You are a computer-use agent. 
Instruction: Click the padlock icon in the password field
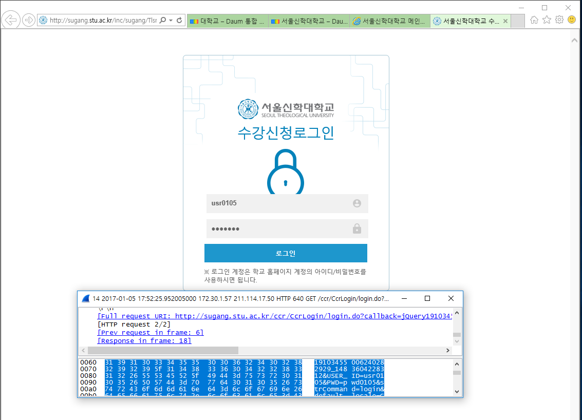tap(356, 228)
